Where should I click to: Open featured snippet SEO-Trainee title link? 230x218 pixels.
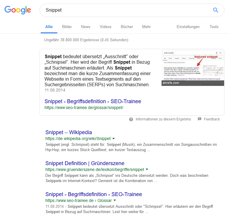click(x=93, y=101)
